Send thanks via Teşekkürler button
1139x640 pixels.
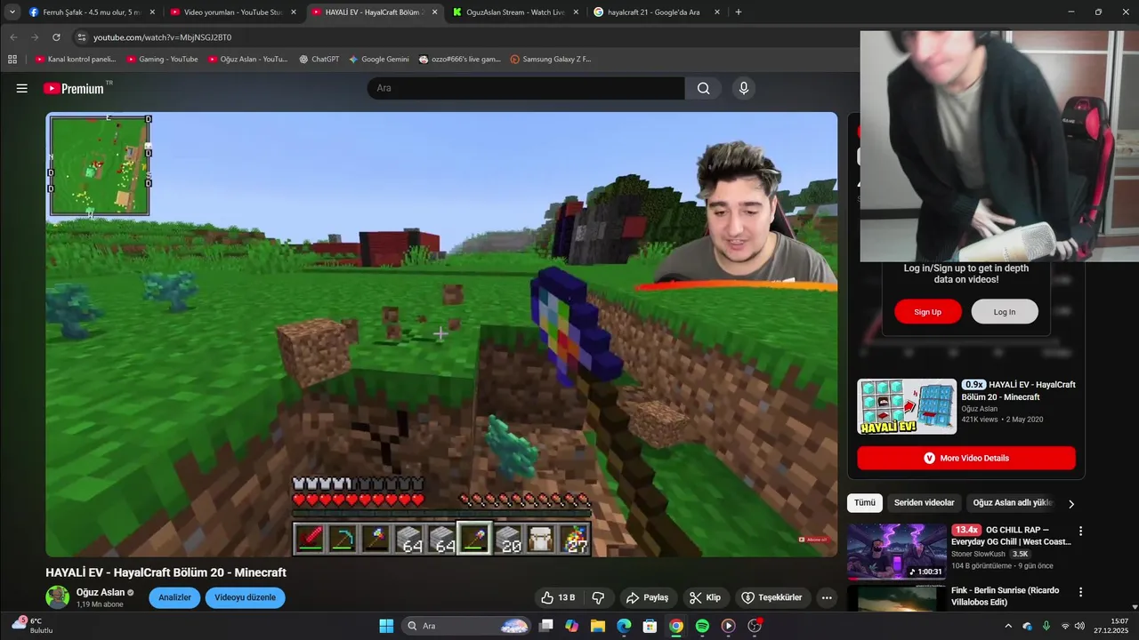pos(771,597)
